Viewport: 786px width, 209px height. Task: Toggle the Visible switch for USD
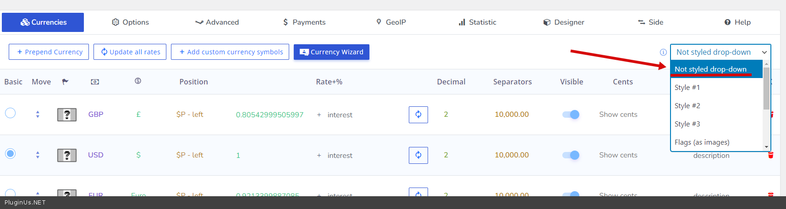coord(571,155)
